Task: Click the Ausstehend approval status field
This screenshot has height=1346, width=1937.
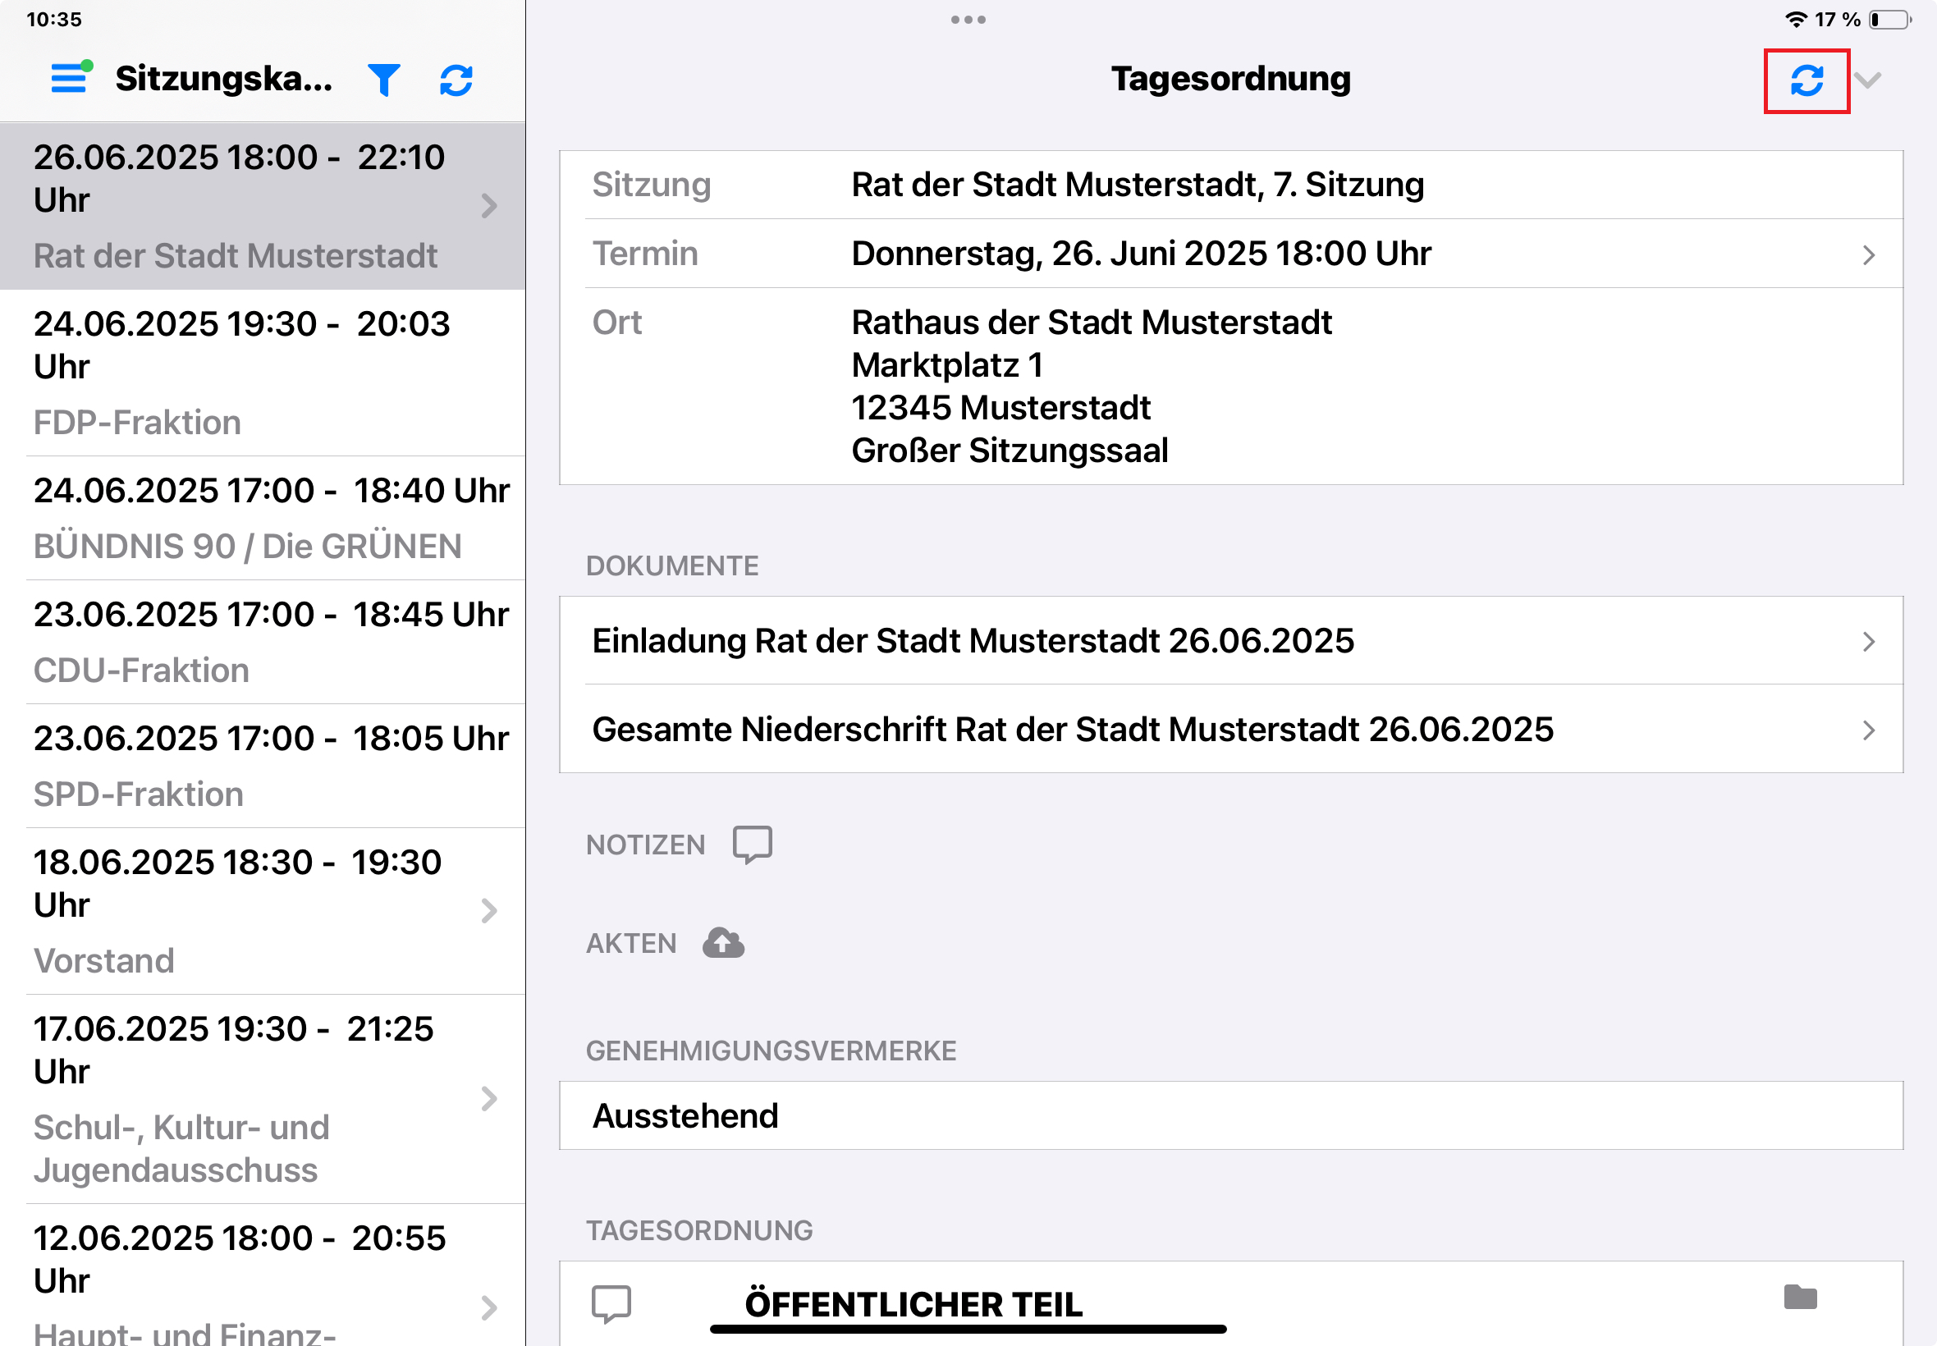Action: (x=1231, y=1115)
